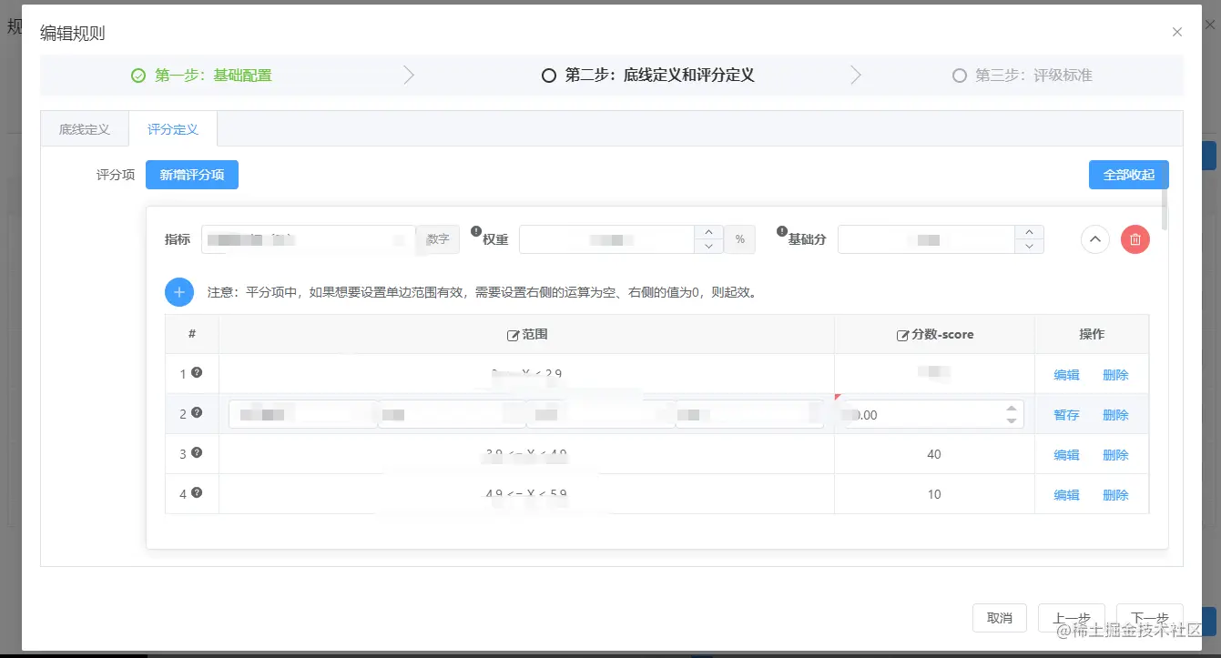Go back with 上一步 button
1221x658 pixels.
click(1071, 618)
